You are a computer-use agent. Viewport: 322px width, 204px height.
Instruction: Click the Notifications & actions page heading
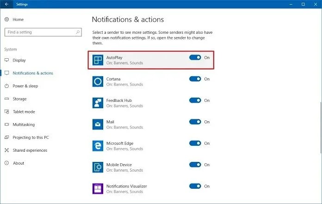(128, 19)
